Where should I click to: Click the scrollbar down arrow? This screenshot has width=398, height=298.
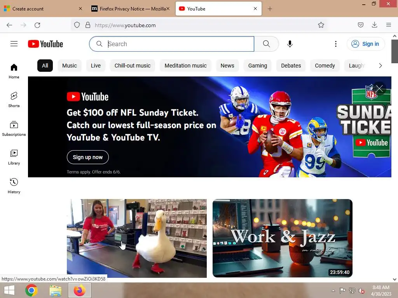tap(395, 279)
